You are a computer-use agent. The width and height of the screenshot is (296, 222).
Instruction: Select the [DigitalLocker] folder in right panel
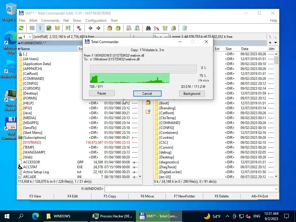214,172
